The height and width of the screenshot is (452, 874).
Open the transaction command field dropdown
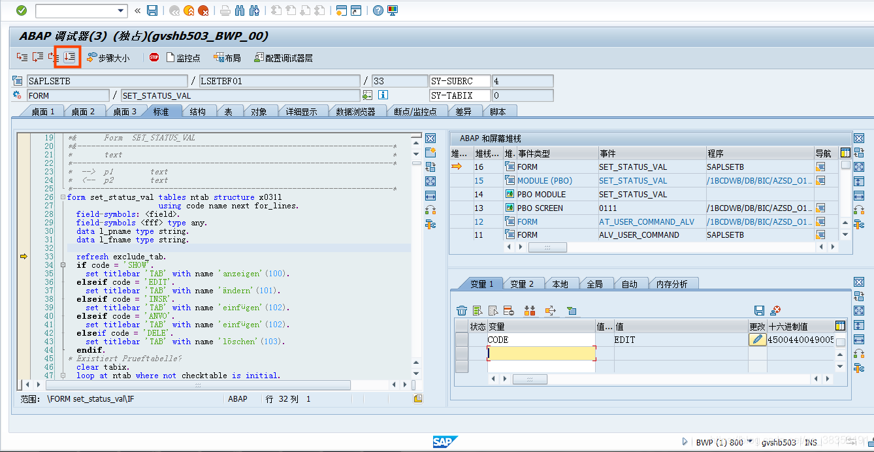click(x=121, y=10)
